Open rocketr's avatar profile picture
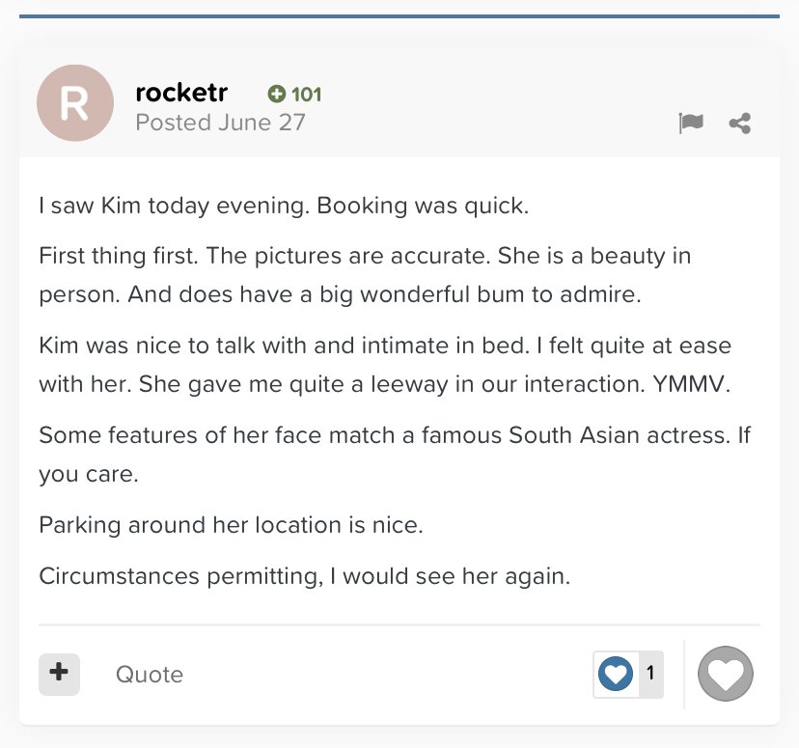 pyautogui.click(x=74, y=103)
